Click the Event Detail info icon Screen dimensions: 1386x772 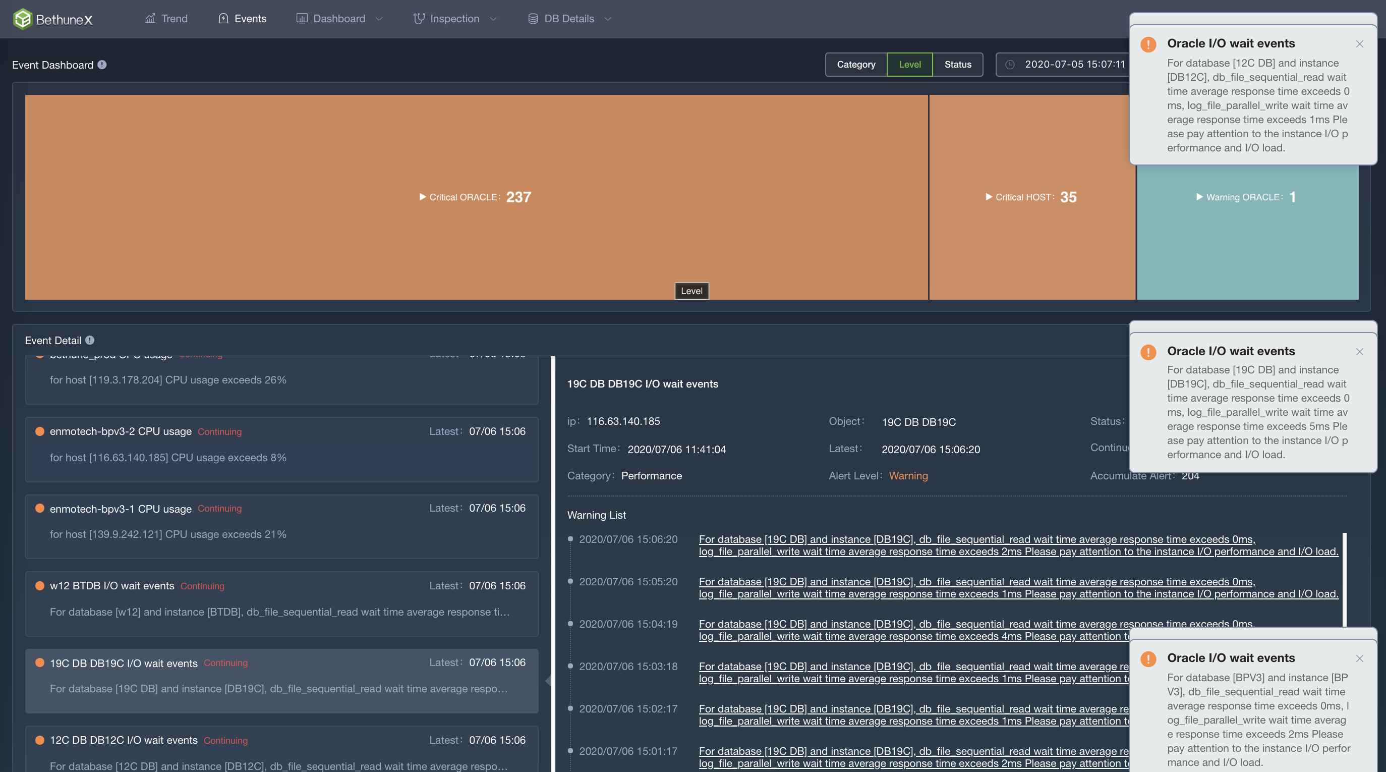(90, 340)
